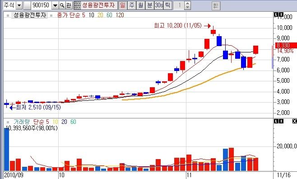Viewport: 297px width, 179px height.
Task: Click the 20-day yellow moving average legend
Action: 100,15
